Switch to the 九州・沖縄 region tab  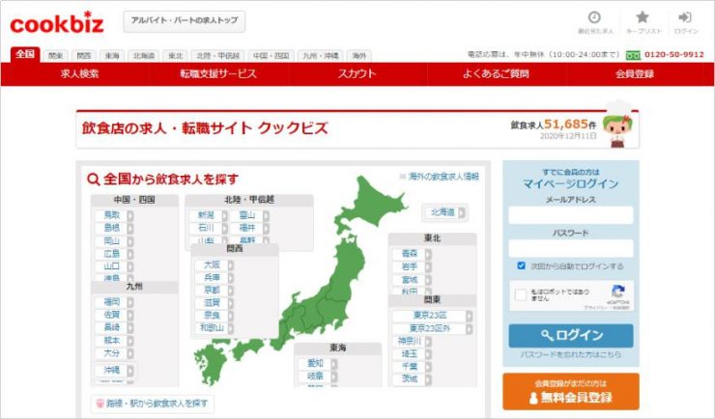(x=321, y=56)
